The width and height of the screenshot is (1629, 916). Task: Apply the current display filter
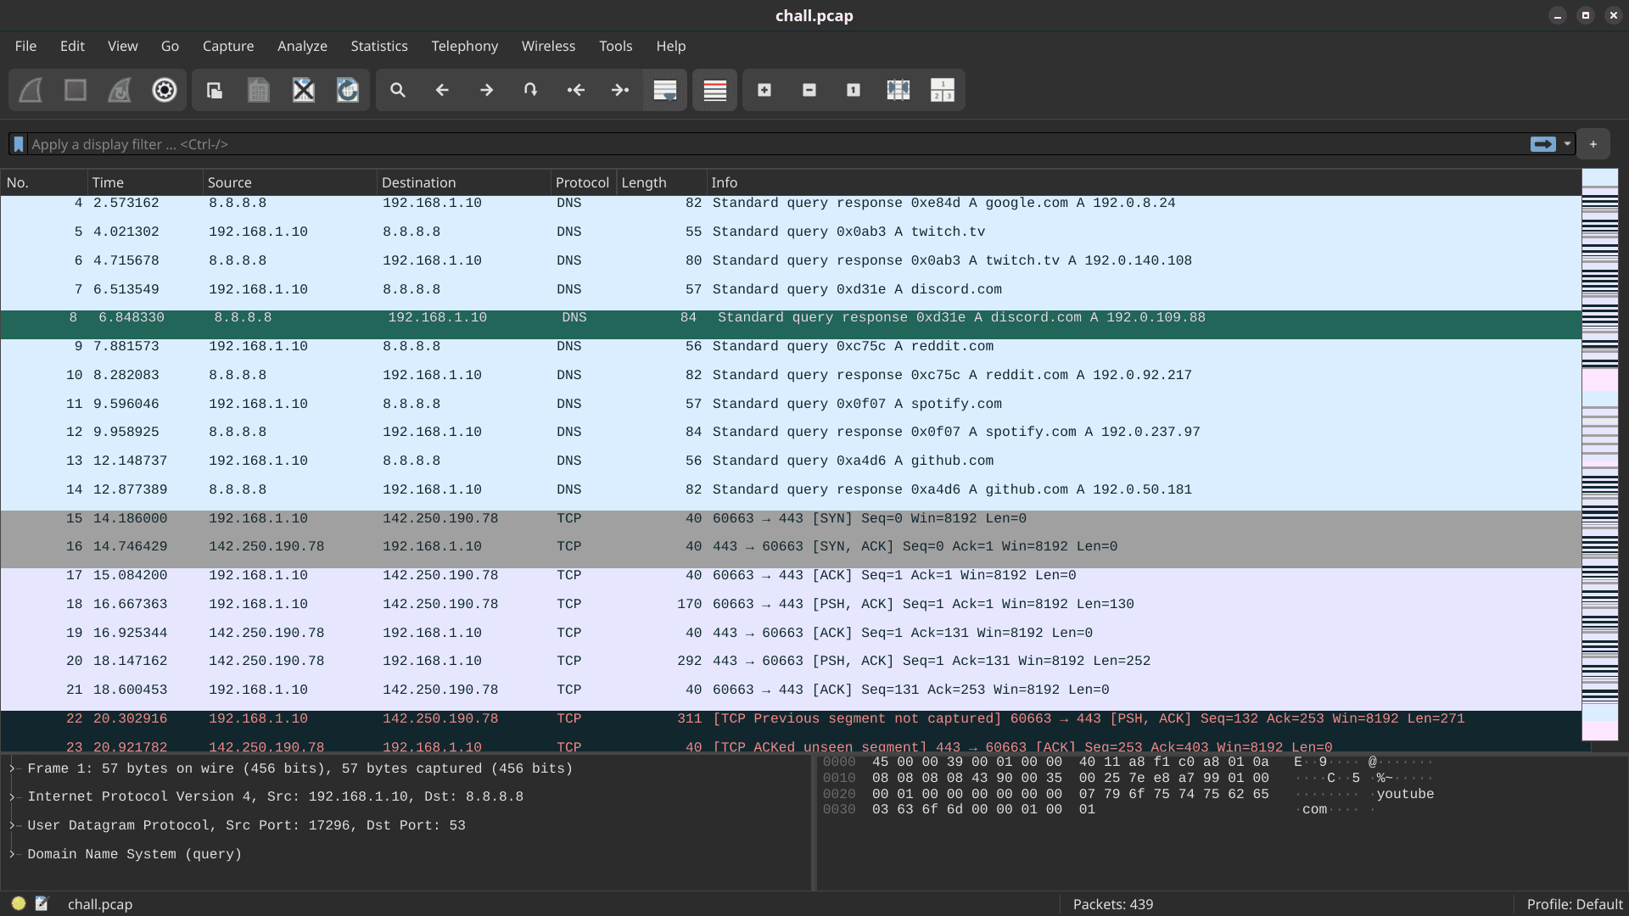pyautogui.click(x=1542, y=144)
